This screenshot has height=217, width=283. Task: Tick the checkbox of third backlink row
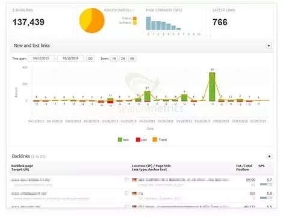click(x=126, y=206)
